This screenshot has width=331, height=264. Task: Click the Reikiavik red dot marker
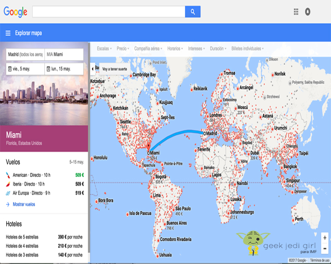pos(192,90)
